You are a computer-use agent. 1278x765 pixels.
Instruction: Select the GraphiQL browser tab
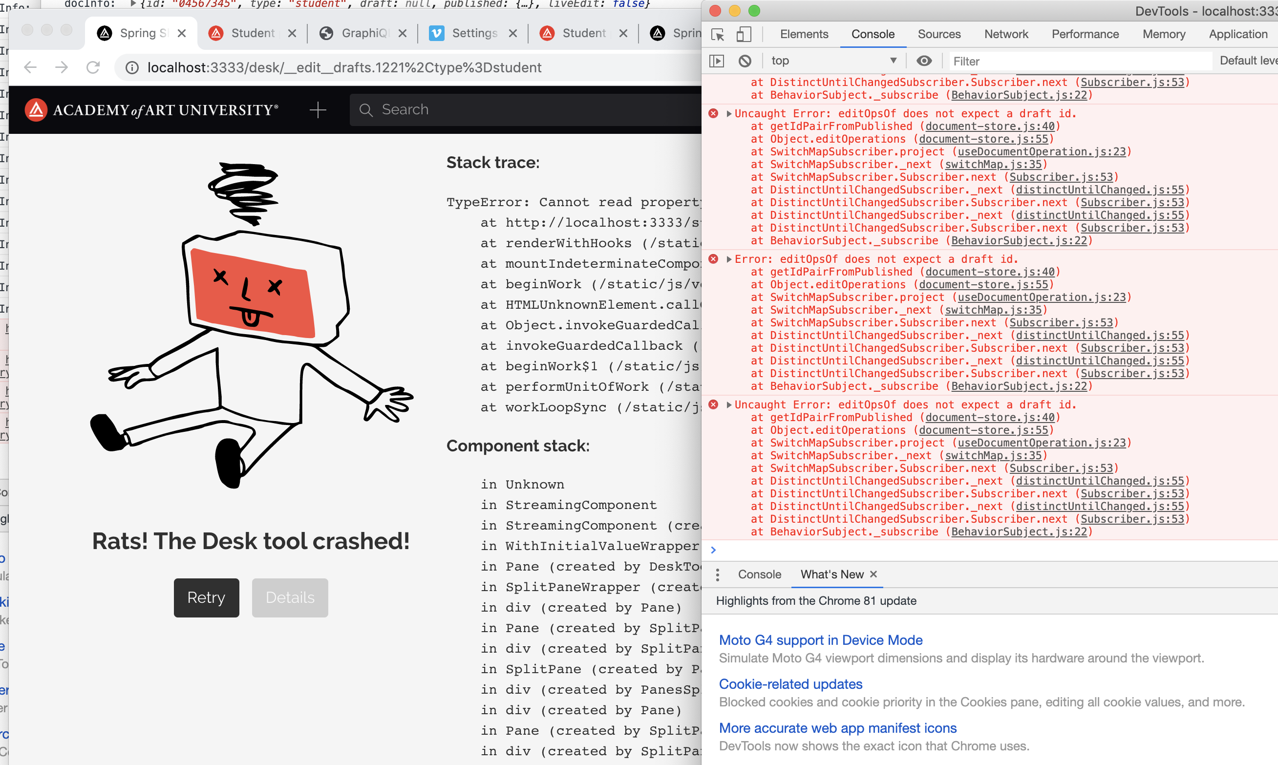363,34
